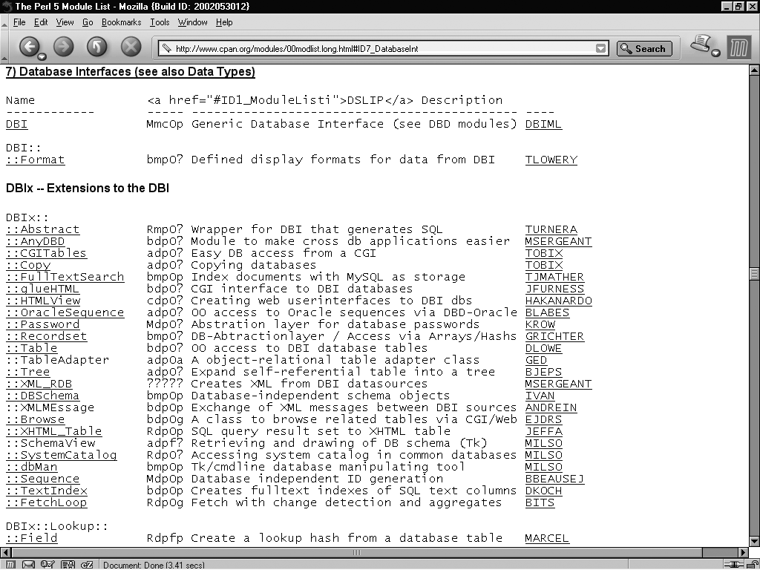
Task: Click the printer icon to print the page
Action: [701, 44]
